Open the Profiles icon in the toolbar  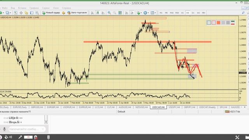tap(7, 13)
